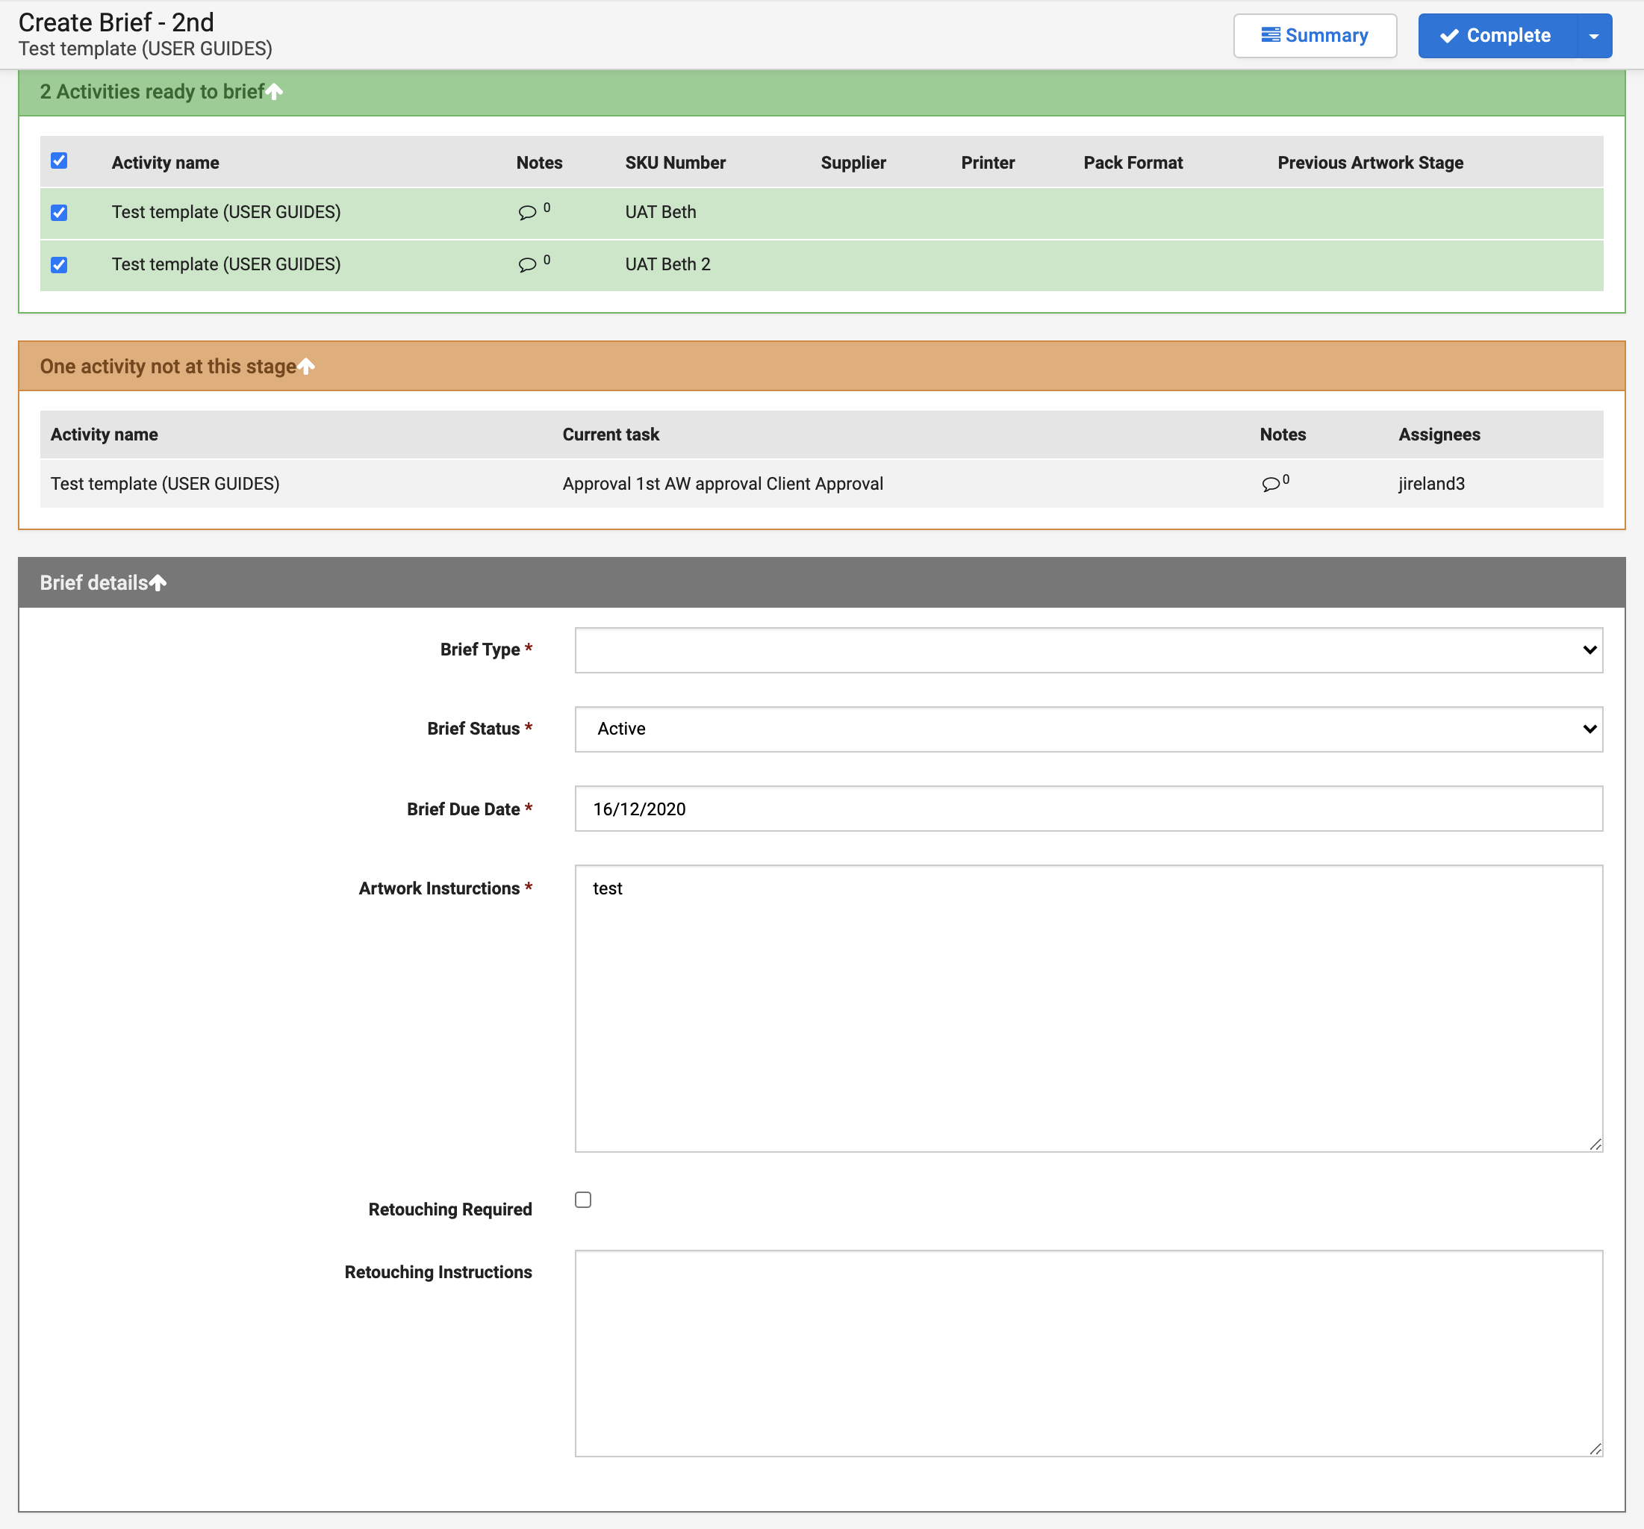Click notes bubble icon for UAT Beth row
This screenshot has width=1644, height=1529.
click(x=527, y=213)
